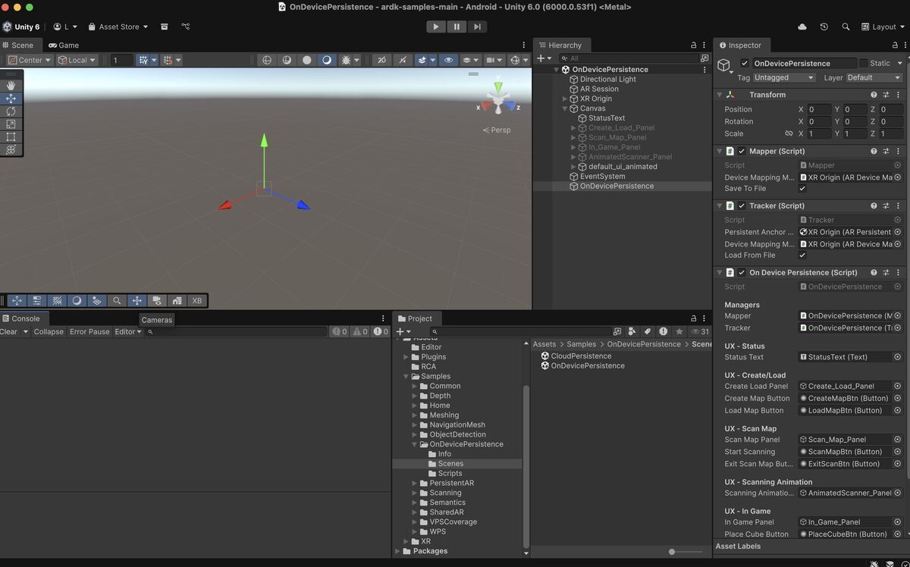This screenshot has width=910, height=567.
Task: Open the Asset Store dropdown
Action: point(118,27)
